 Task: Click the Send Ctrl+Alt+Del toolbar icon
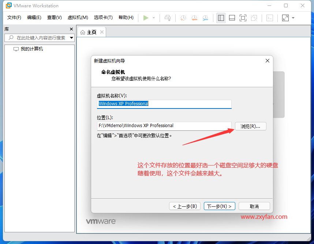click(x=168, y=18)
